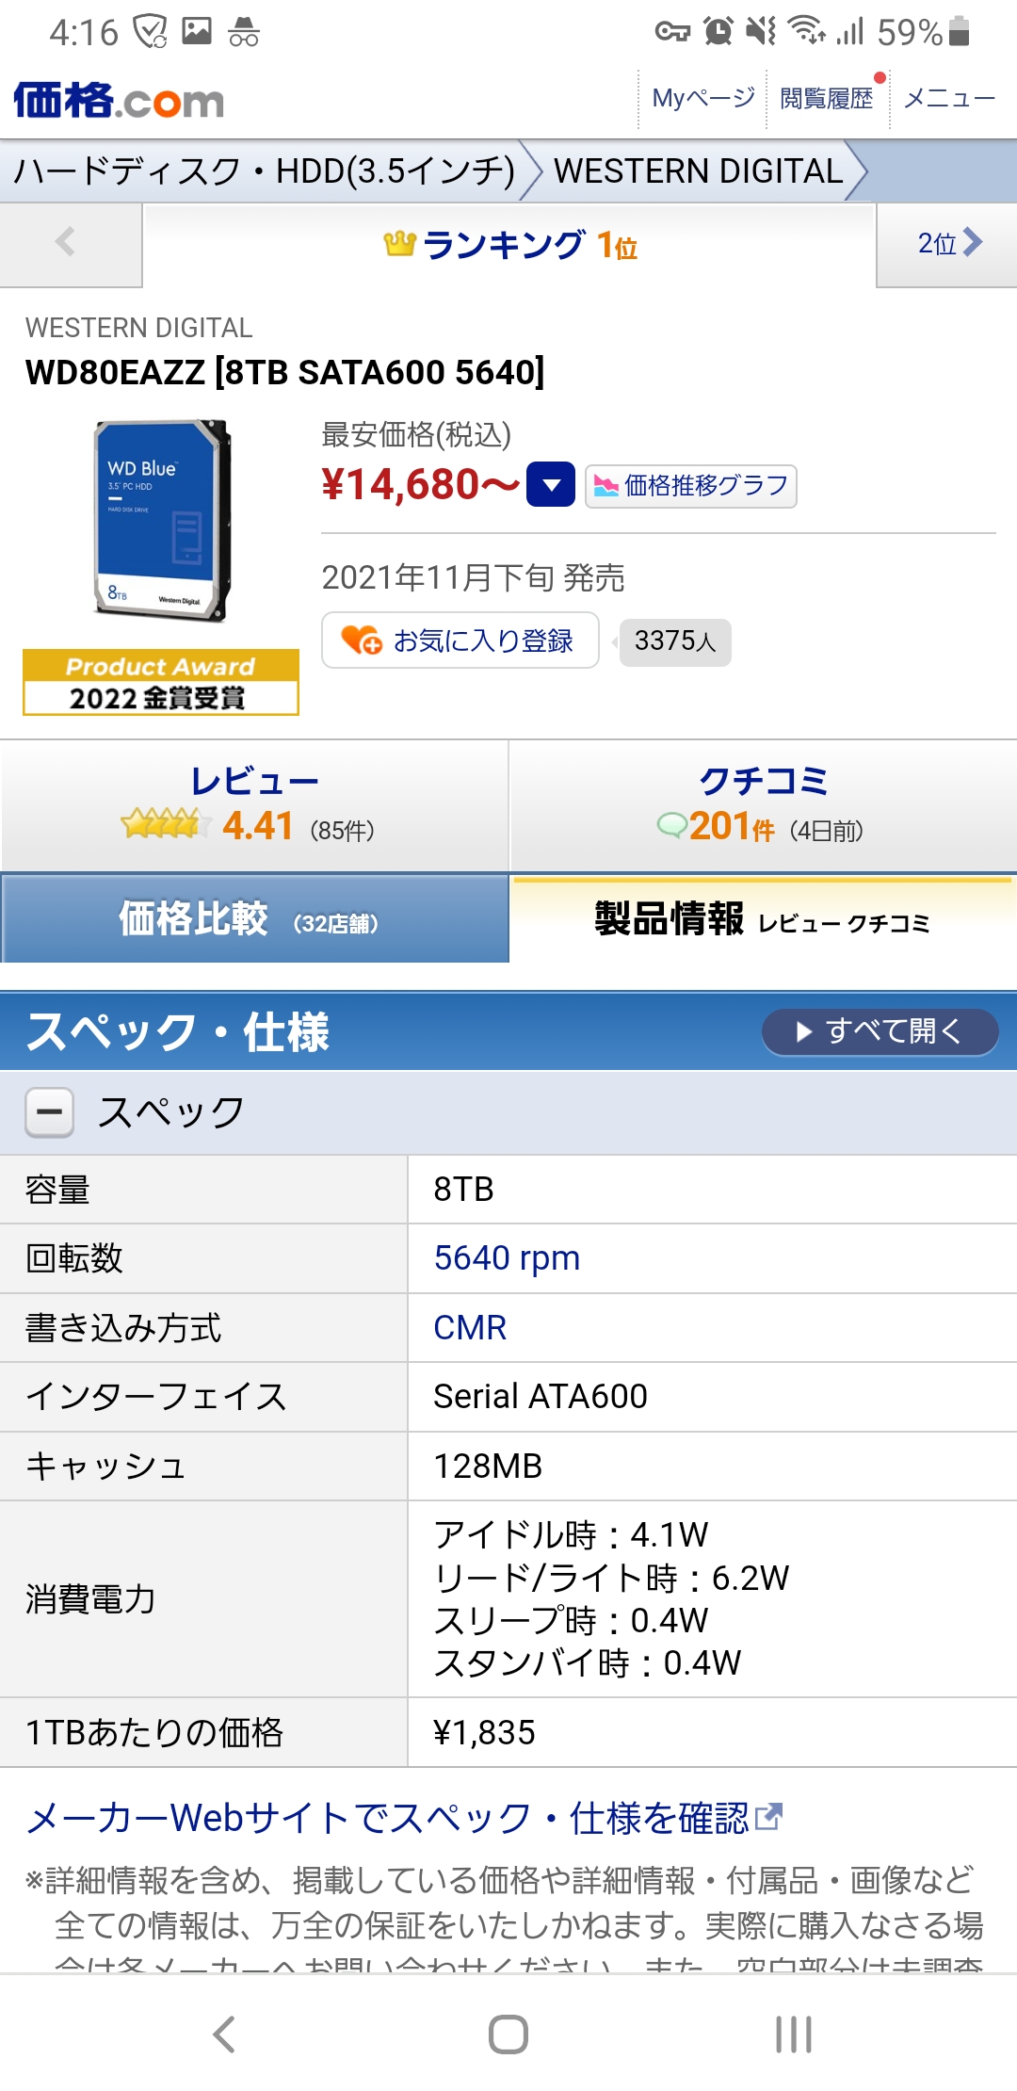Open 5640 rpm link
This screenshot has width=1017, height=2091.
tap(507, 1258)
